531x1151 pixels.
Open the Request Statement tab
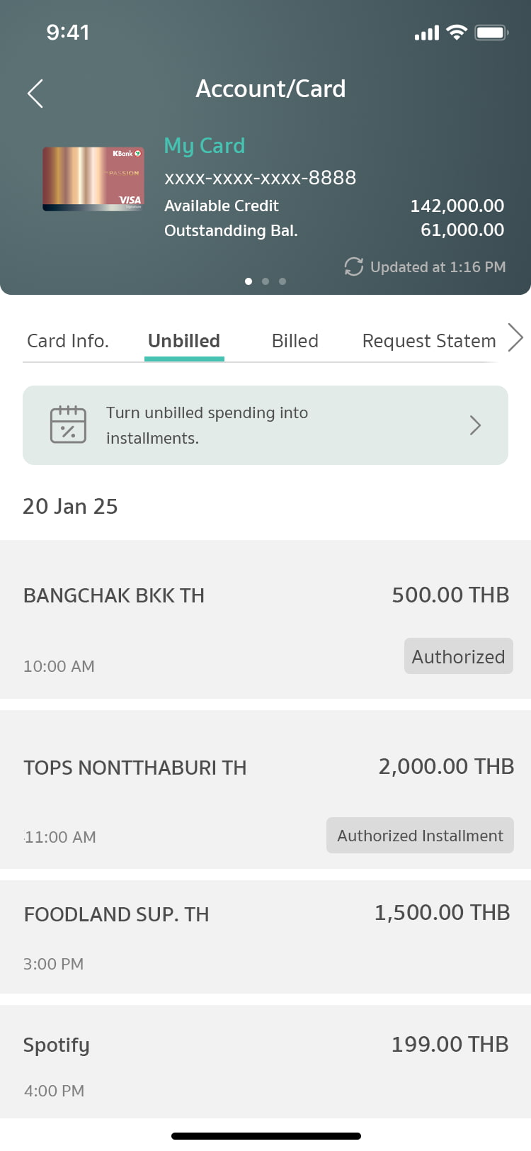pyautogui.click(x=428, y=341)
